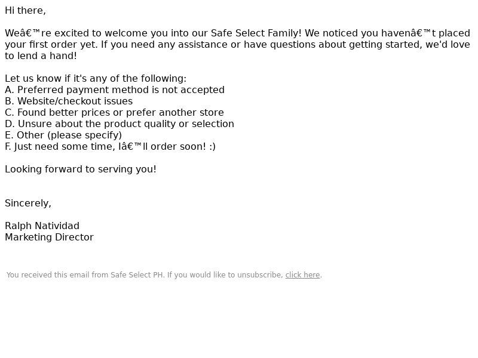
Task: Click the 'Marketing Director' title text
Action: point(49,237)
